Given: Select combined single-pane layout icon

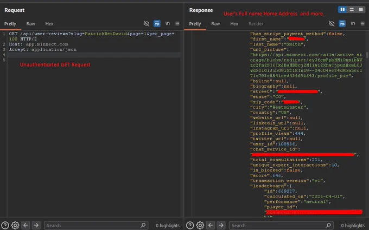Looking at the screenshot, I should [360, 9].
